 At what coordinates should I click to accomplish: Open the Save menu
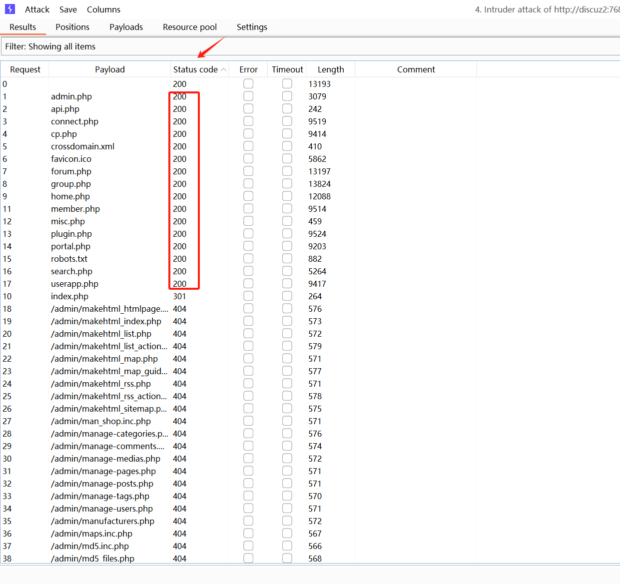pos(68,9)
